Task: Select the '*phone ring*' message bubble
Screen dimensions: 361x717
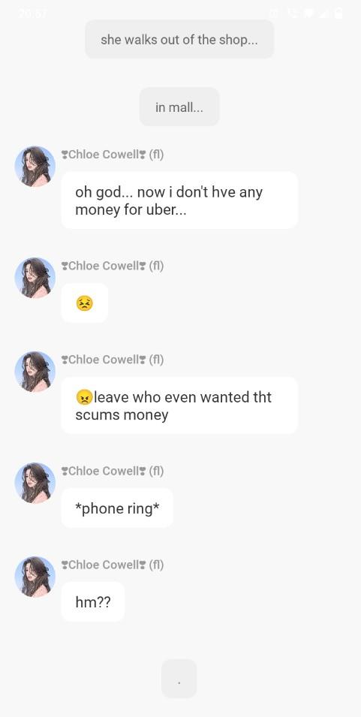Action: 117,508
